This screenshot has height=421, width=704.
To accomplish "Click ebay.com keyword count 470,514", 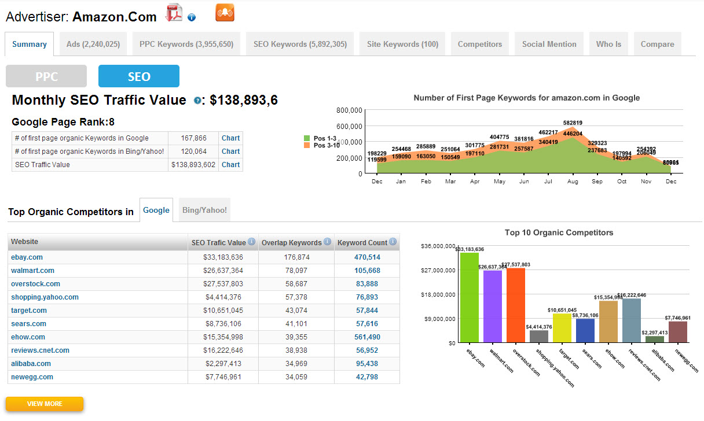I will [367, 257].
